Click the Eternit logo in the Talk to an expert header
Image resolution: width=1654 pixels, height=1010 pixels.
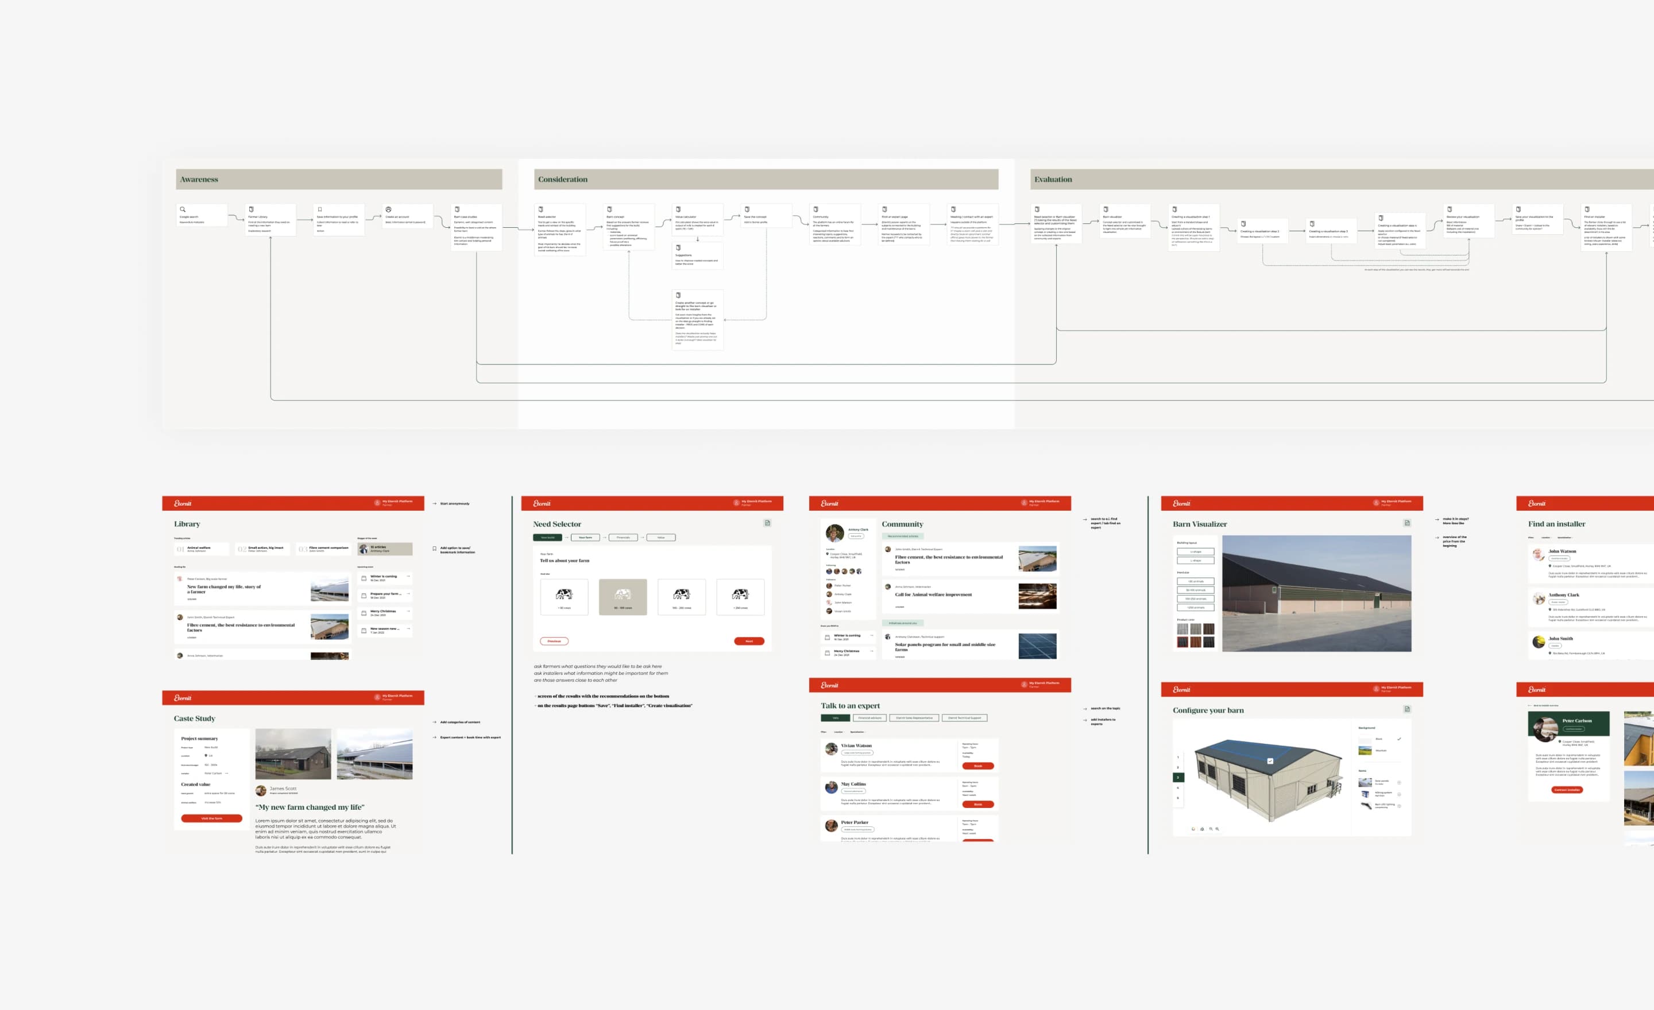coord(830,685)
